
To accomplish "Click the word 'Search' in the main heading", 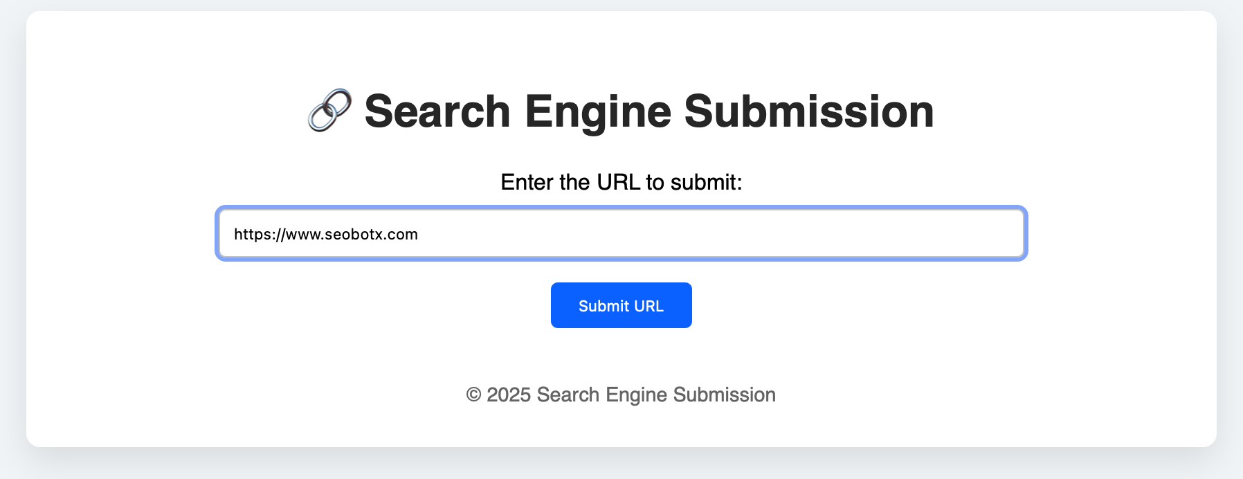I will [437, 111].
